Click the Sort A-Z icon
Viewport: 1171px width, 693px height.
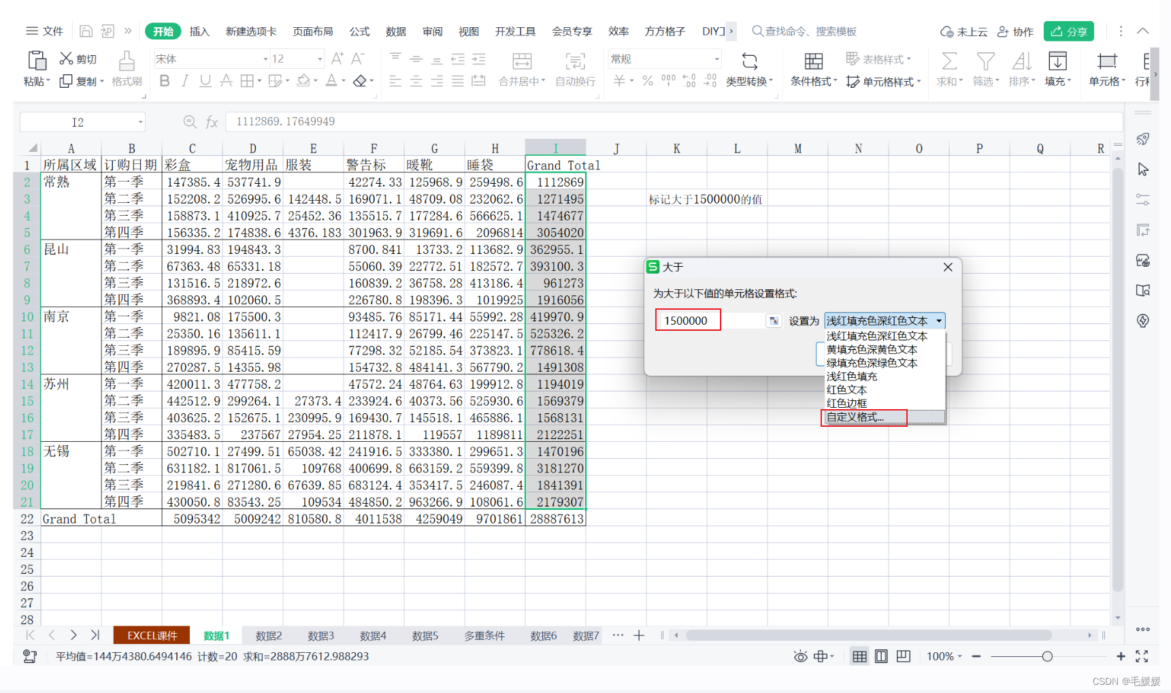(x=1021, y=61)
